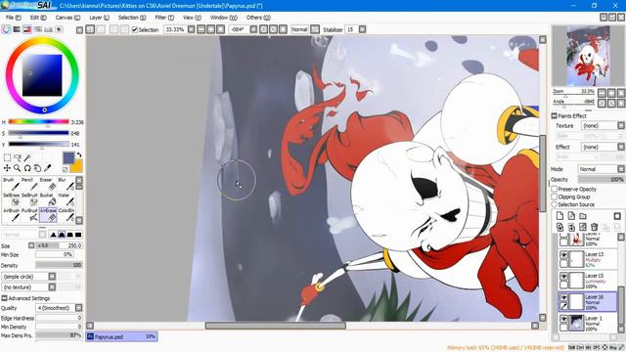
Task: Select the SelErase tool
Action: pyautogui.click(x=12, y=199)
